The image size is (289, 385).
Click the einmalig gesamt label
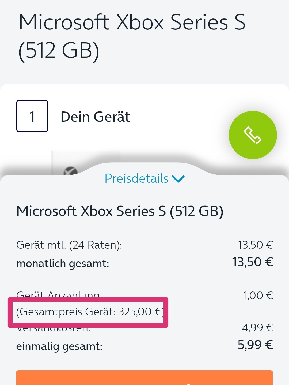(59, 346)
